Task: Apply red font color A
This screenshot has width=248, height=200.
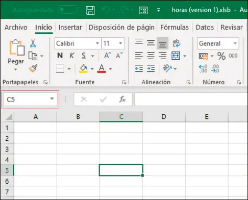Action: tap(102, 69)
